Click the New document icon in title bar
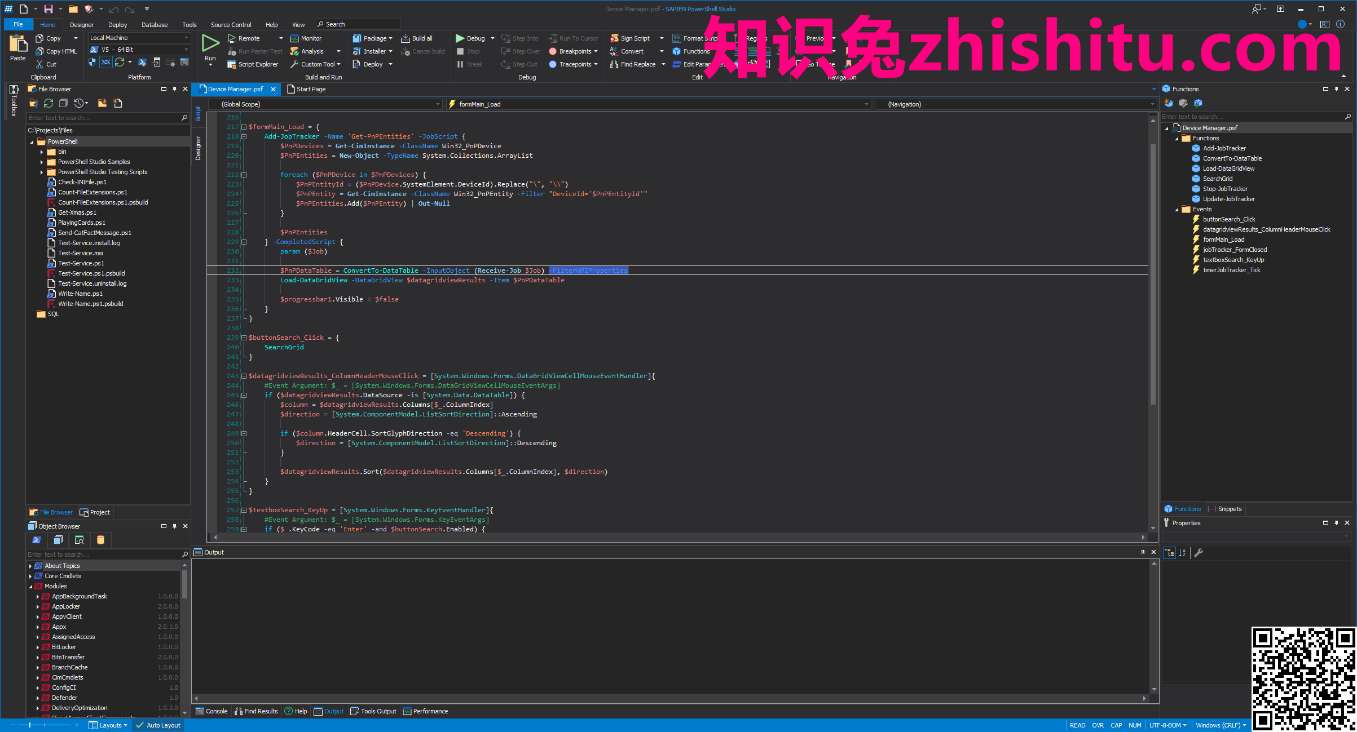This screenshot has height=732, width=1357. [24, 9]
